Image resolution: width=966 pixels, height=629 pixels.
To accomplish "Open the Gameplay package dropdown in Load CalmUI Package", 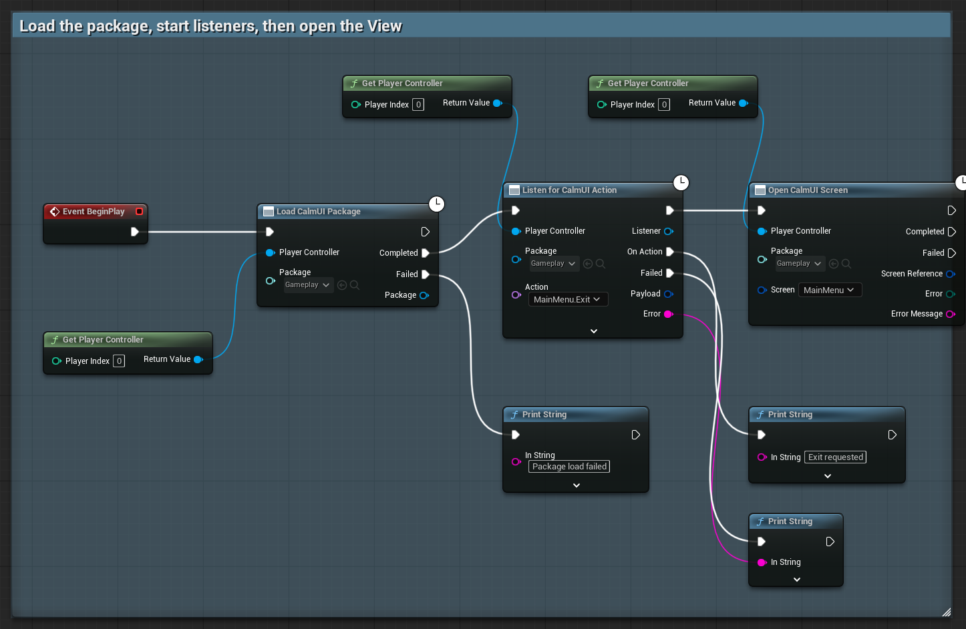I will tap(307, 285).
